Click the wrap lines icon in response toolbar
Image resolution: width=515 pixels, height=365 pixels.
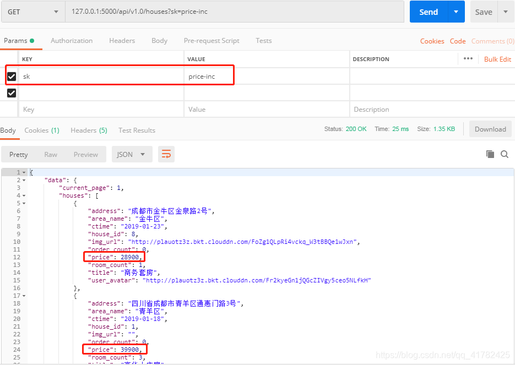click(x=166, y=154)
